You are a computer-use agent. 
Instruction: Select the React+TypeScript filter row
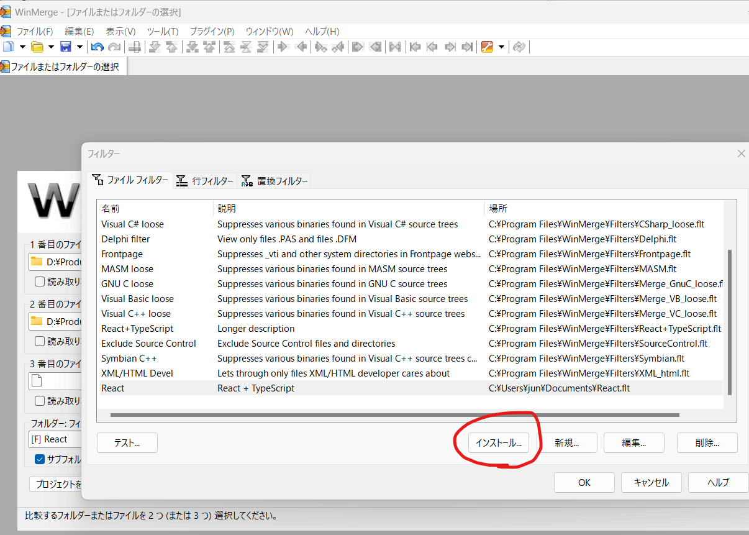(411, 329)
